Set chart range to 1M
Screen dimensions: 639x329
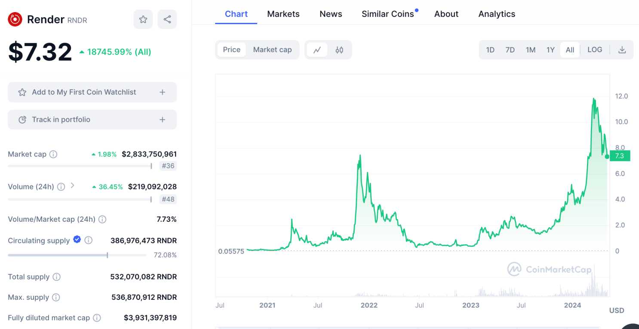(531, 50)
